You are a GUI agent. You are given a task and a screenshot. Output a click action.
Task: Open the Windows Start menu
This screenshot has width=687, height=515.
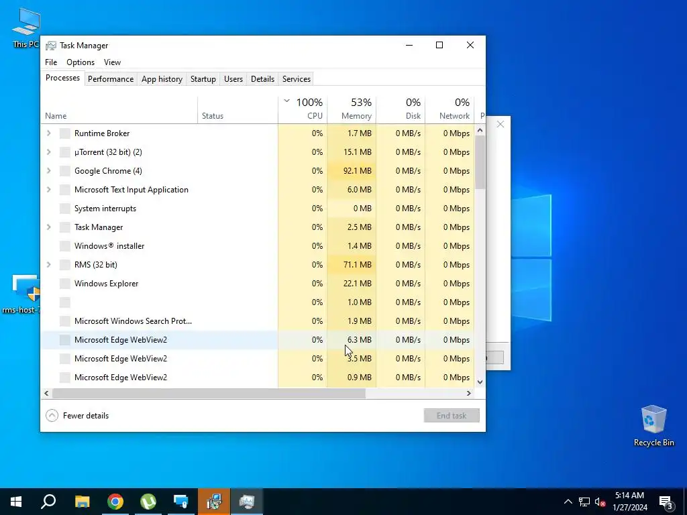[x=16, y=502]
